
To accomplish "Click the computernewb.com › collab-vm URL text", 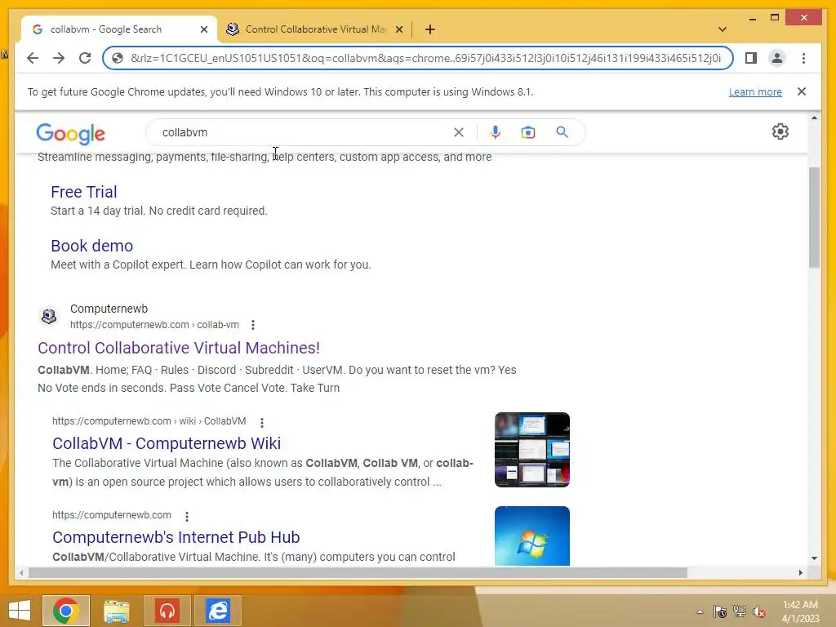I will [154, 325].
